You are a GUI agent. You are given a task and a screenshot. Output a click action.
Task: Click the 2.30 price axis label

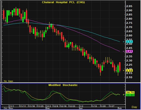click(x=129, y=61)
